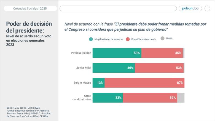This screenshot has height=121, width=215.
Task: Click the Sergio Massa row label
Action: 82,82
